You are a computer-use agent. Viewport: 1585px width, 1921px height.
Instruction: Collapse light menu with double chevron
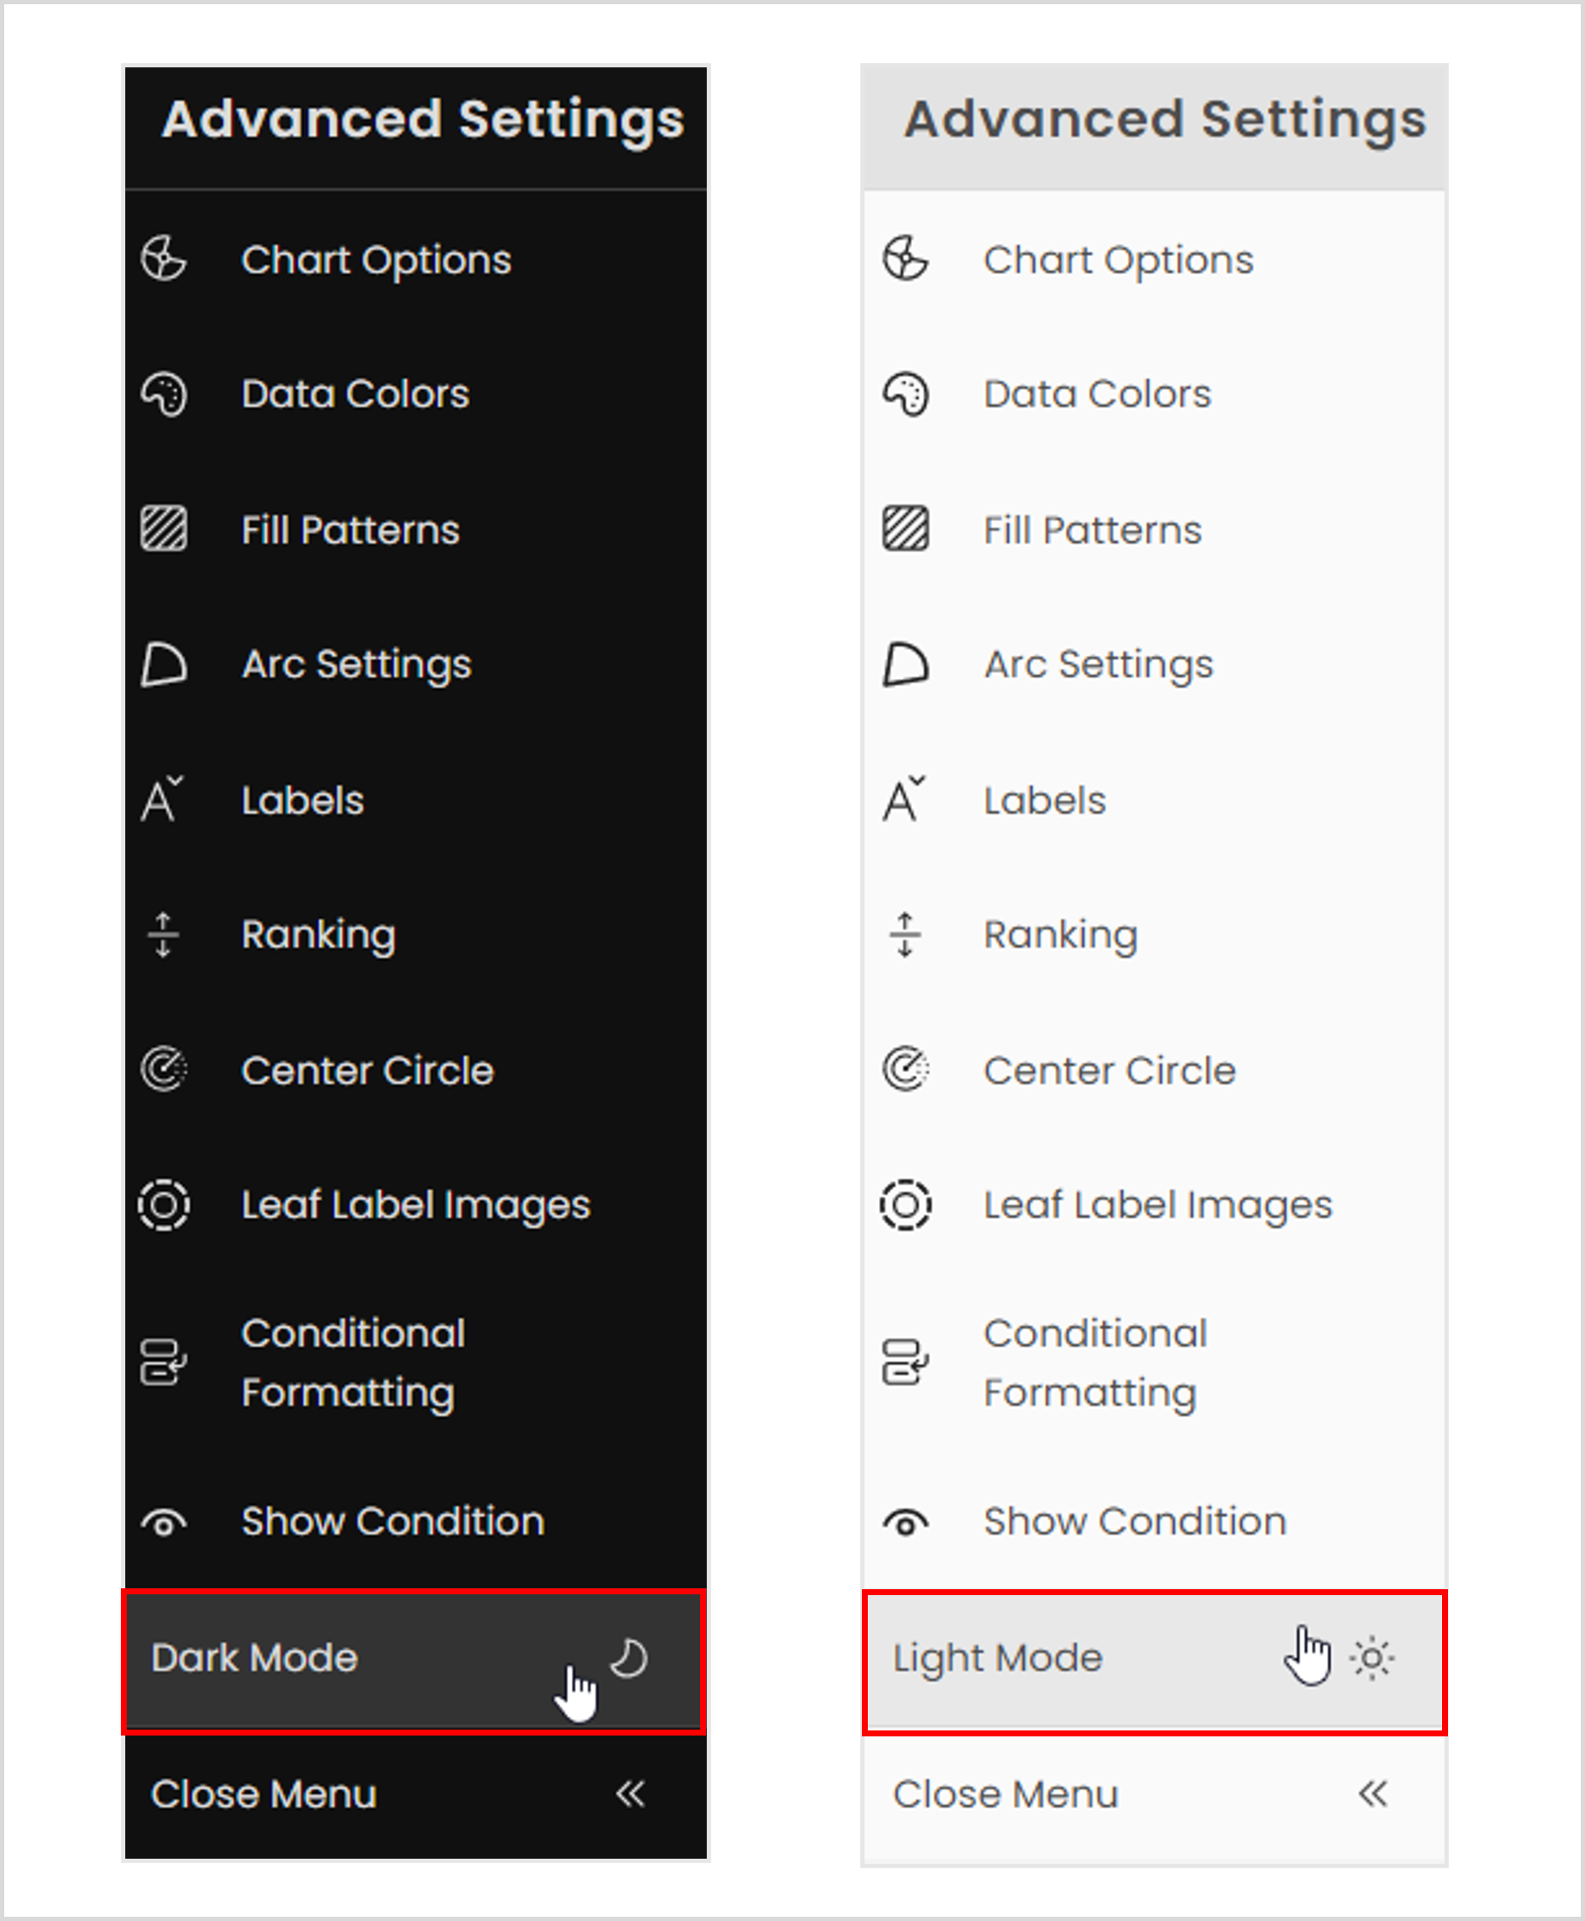point(1372,1794)
